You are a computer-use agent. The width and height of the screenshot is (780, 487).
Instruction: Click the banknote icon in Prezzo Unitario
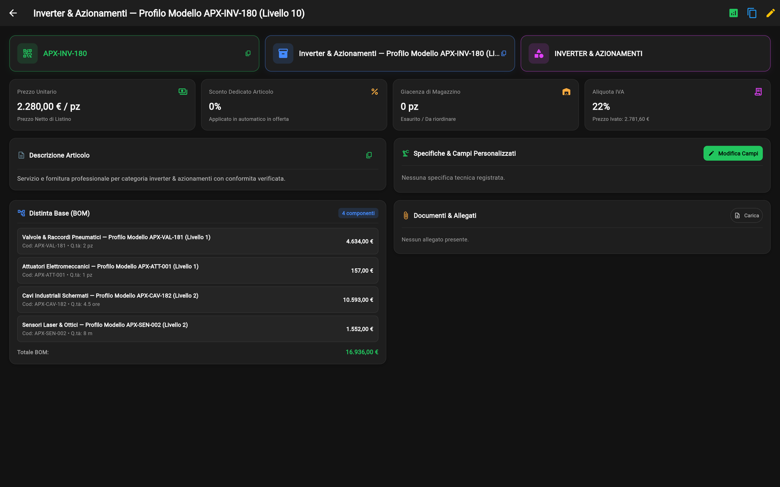pos(183,92)
